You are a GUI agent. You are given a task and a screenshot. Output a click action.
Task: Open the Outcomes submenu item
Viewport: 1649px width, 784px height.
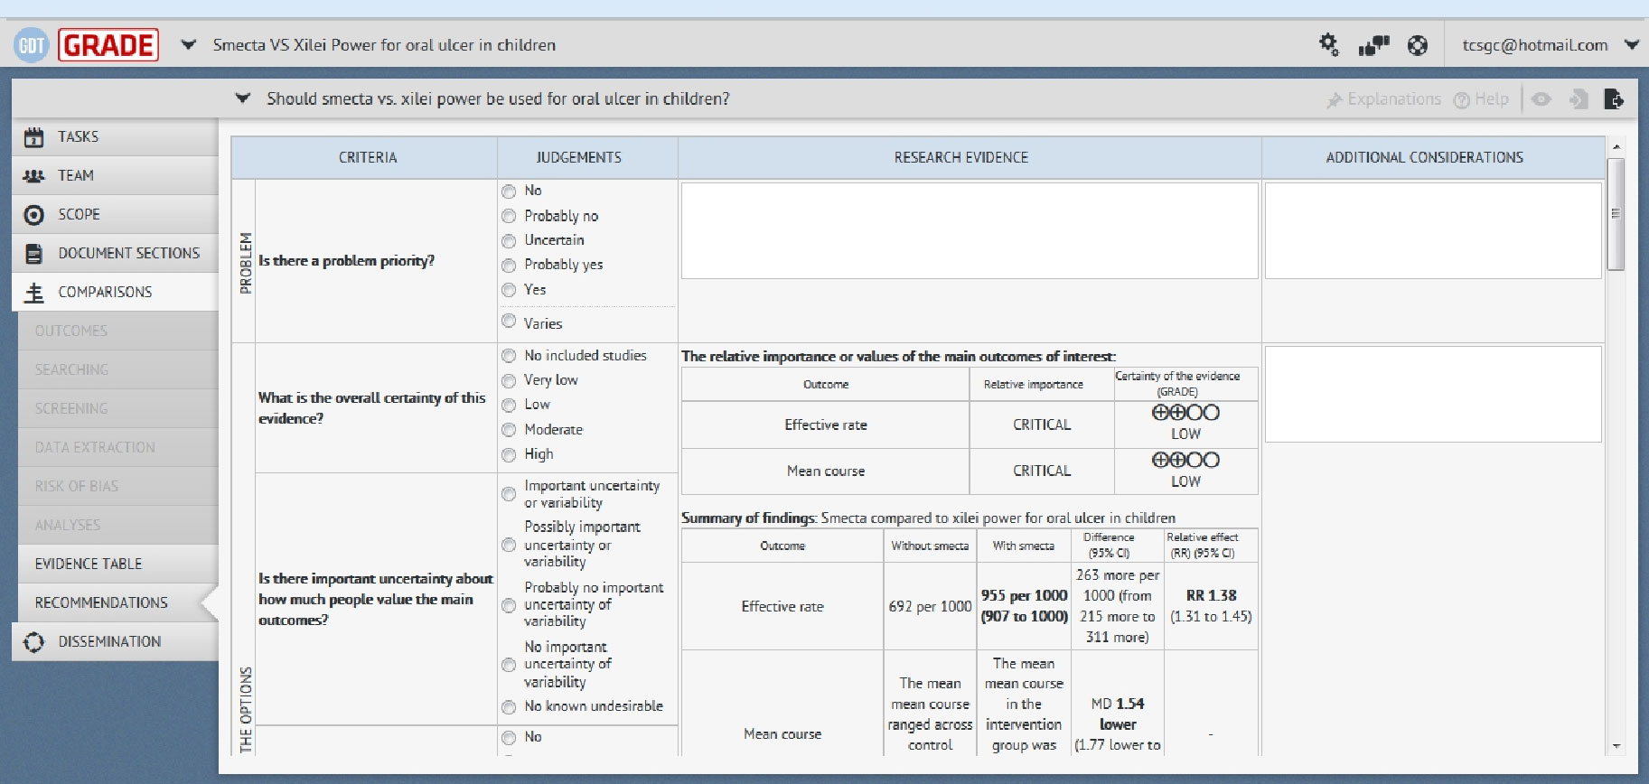pos(117,331)
